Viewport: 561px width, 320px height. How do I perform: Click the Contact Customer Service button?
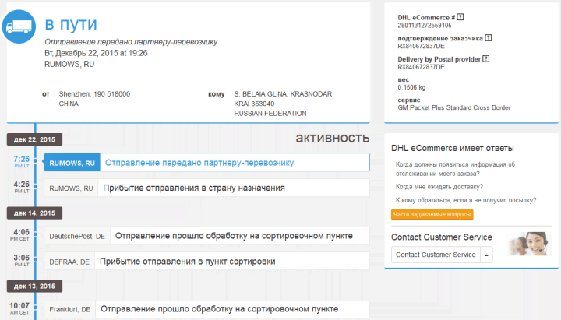(436, 255)
